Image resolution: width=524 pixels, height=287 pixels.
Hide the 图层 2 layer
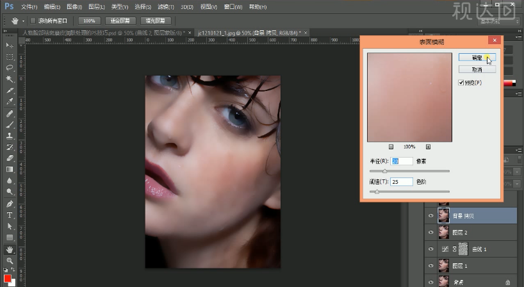click(x=430, y=233)
